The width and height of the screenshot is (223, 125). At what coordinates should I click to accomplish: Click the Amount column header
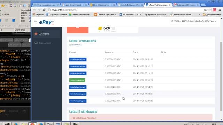109,52
